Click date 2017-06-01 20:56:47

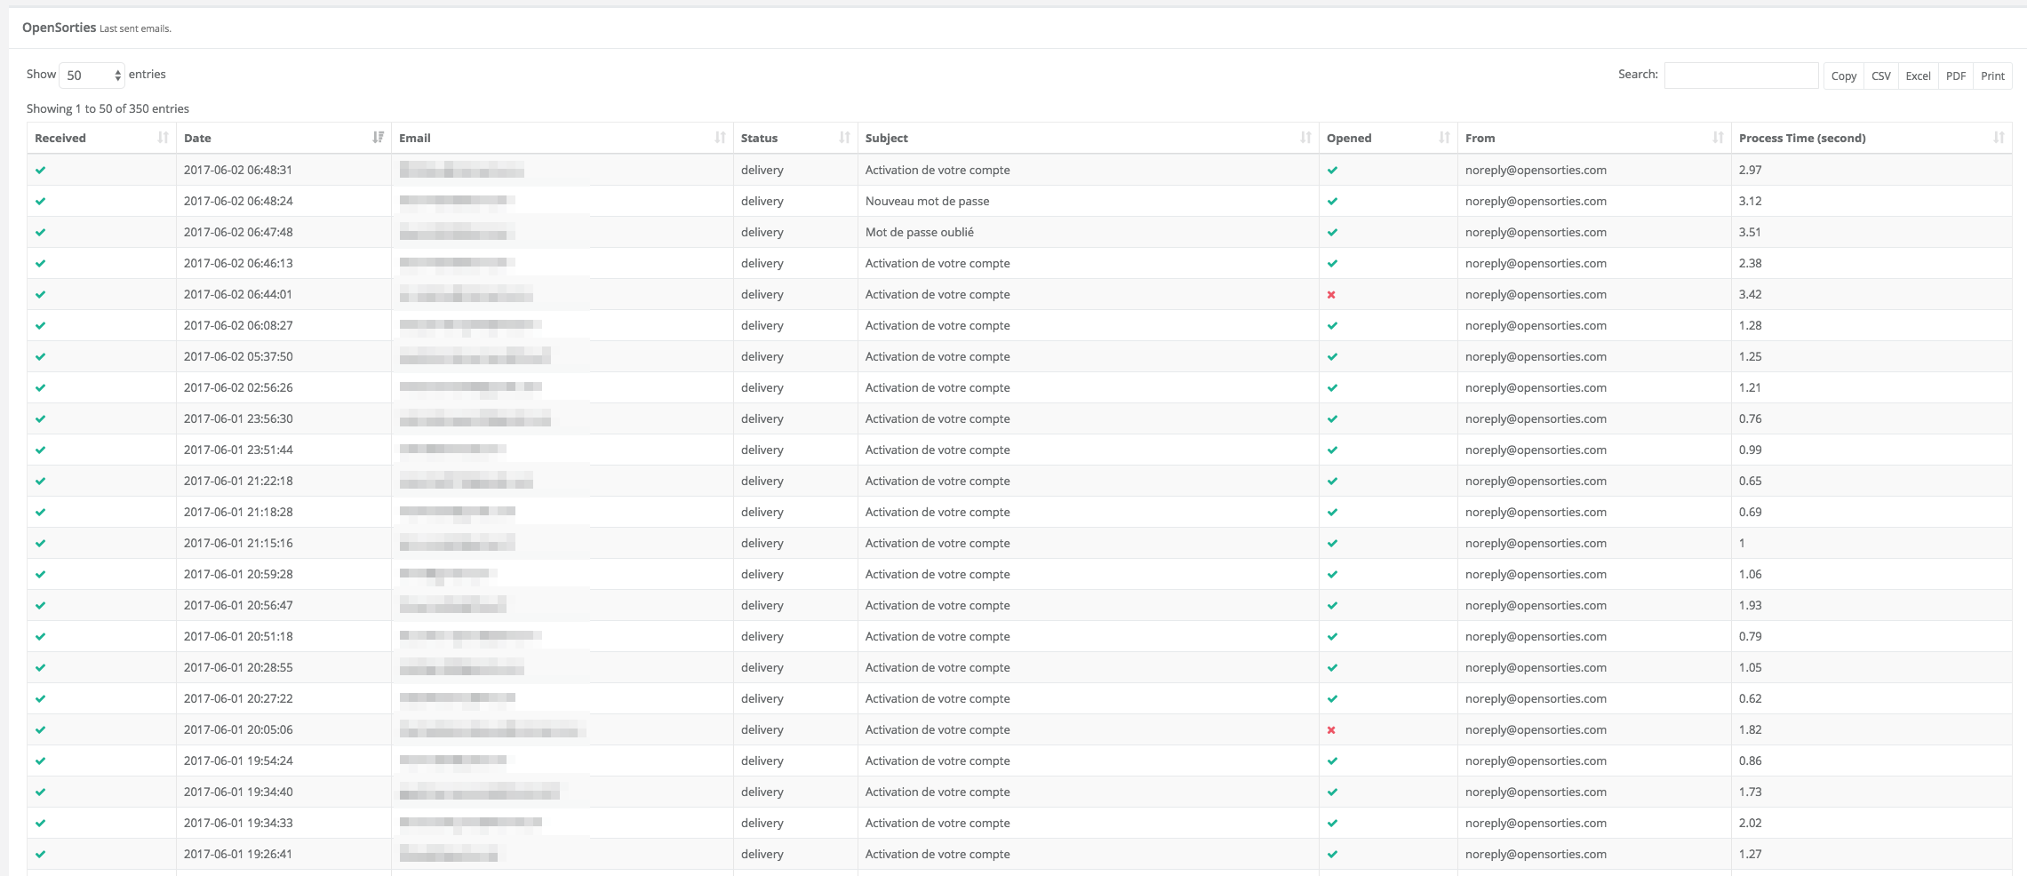[x=238, y=605]
